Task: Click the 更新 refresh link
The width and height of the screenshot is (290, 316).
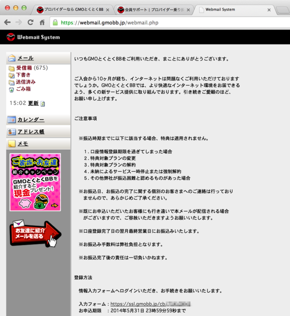Action: pyautogui.click(x=33, y=103)
